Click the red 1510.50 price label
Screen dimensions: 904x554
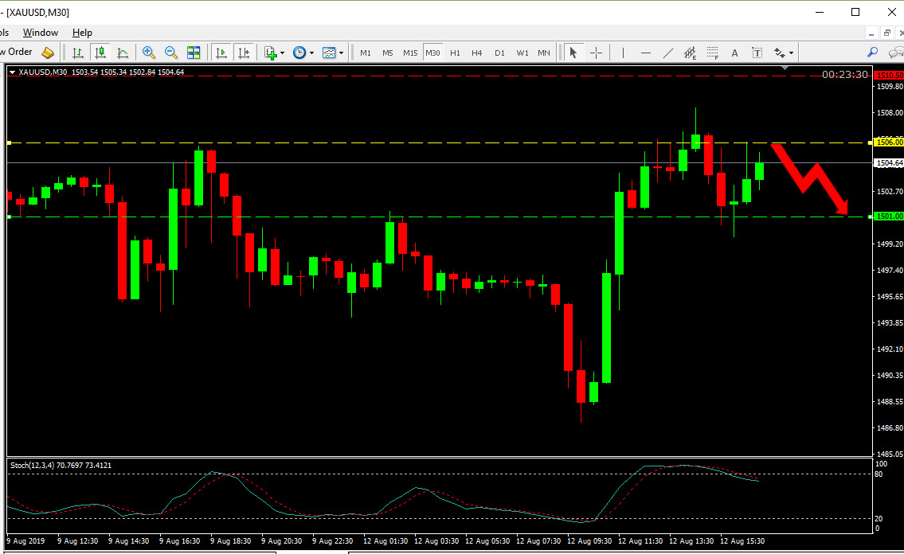888,76
